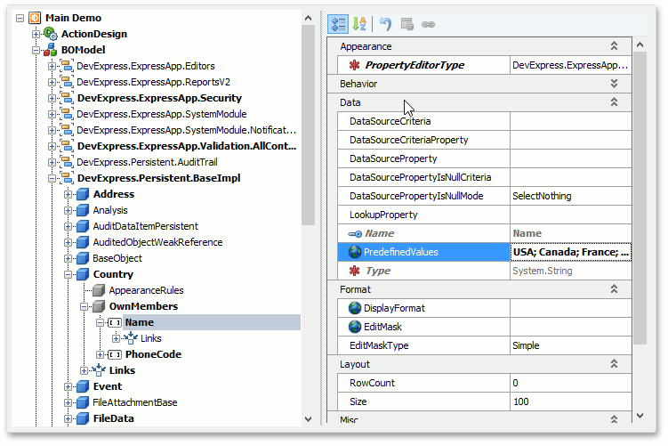The width and height of the screenshot is (668, 446).
Task: Click the key icon beside Name property
Action: tap(354, 233)
